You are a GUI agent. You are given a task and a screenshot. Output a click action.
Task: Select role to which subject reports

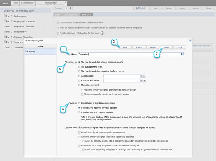point(79,71)
